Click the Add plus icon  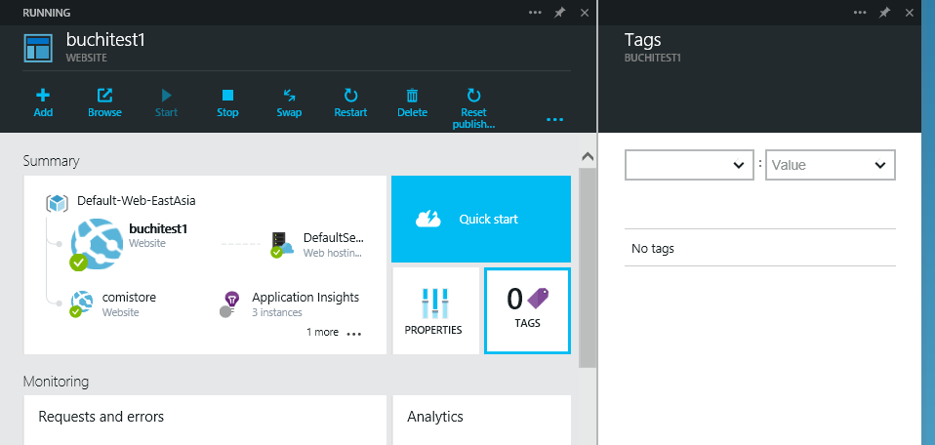tap(43, 96)
